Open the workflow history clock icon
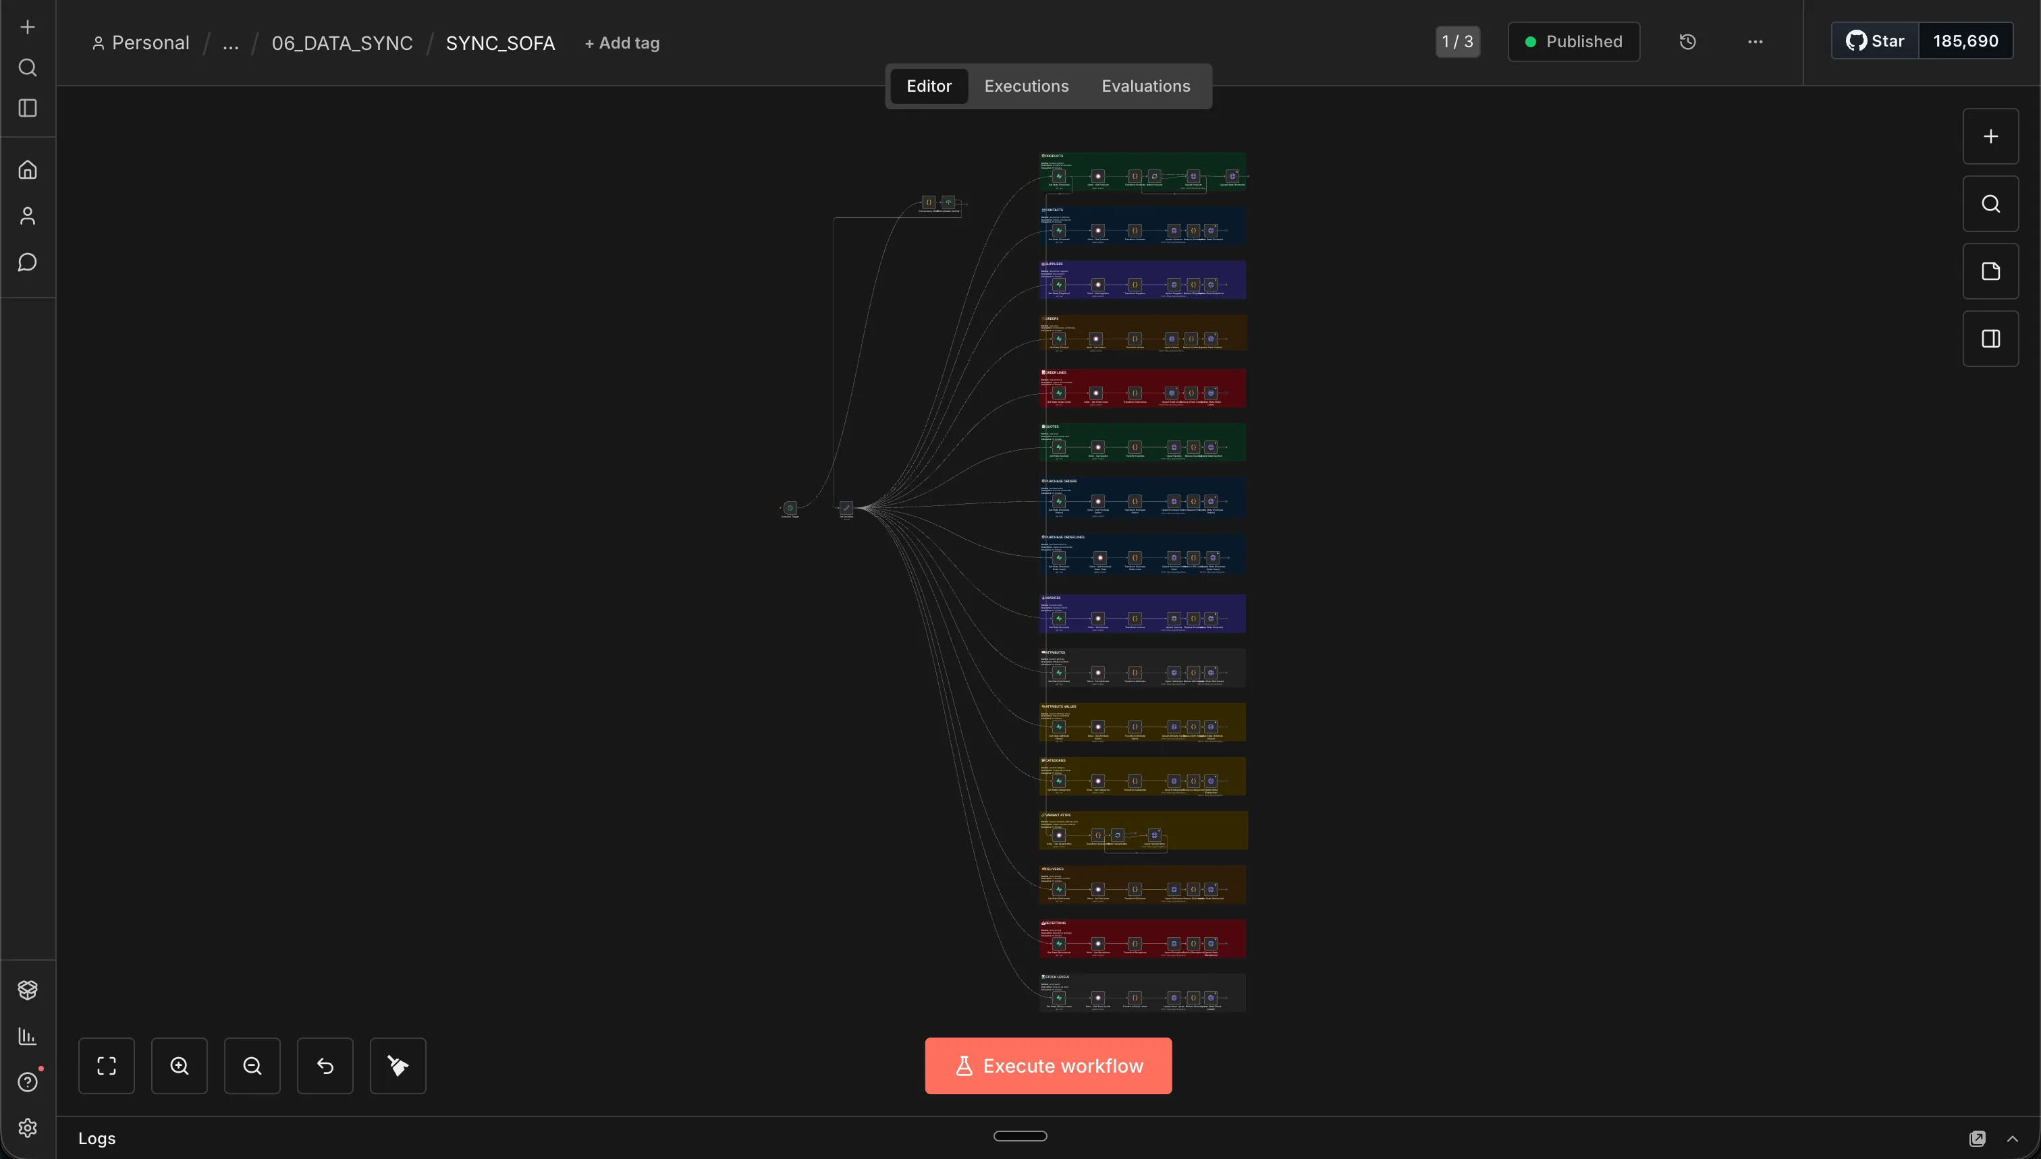The height and width of the screenshot is (1159, 2041). [x=1687, y=41]
